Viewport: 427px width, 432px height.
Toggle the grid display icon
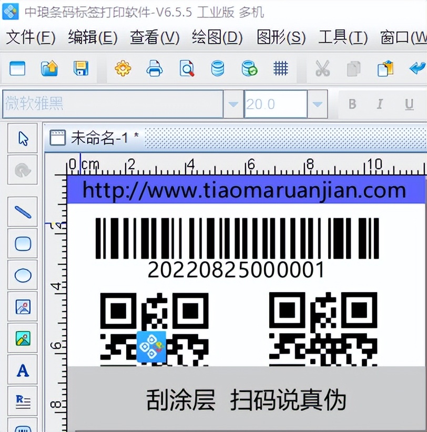(x=280, y=68)
